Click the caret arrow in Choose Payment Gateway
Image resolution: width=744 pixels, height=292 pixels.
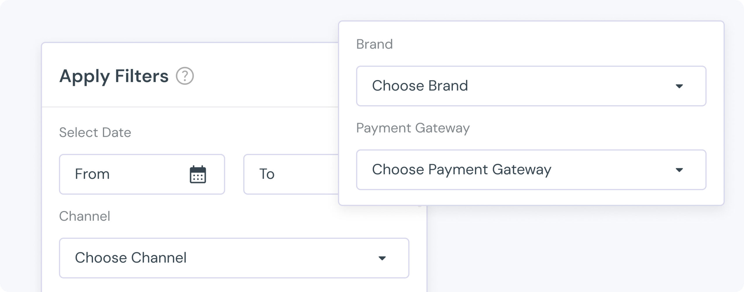[679, 170]
